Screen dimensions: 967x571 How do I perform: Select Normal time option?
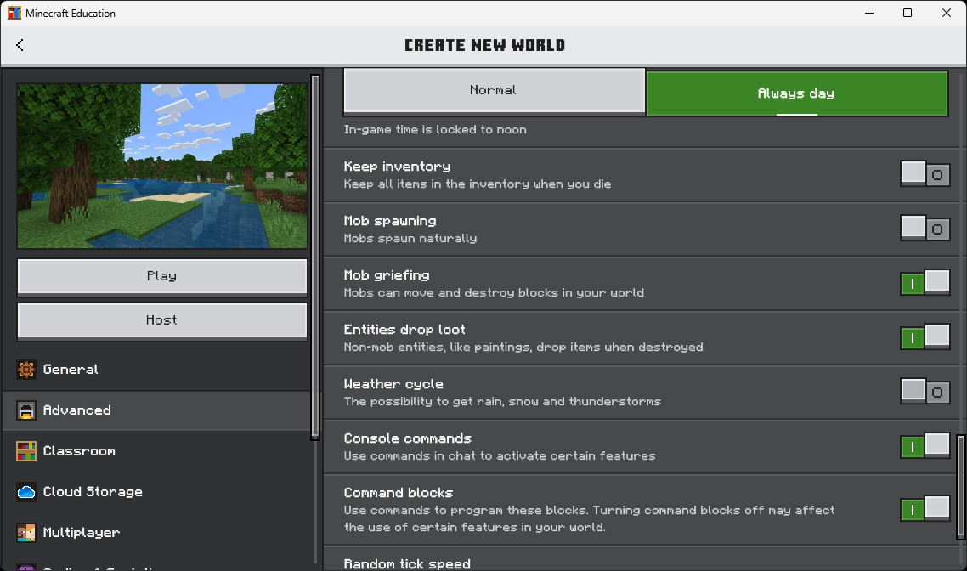494,91
